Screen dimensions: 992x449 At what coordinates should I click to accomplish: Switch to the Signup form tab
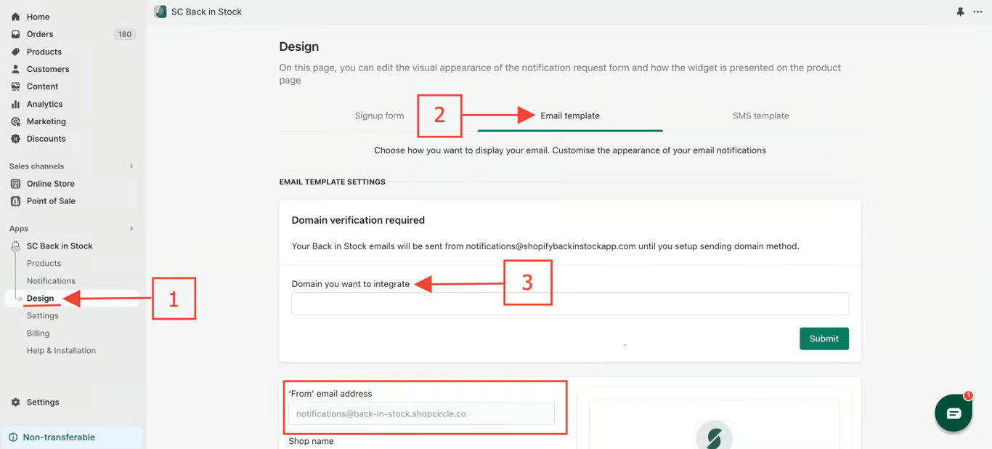[379, 116]
